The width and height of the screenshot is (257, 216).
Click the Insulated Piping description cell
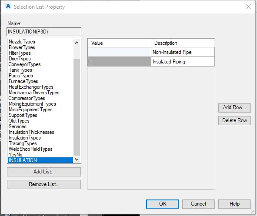coord(183,62)
